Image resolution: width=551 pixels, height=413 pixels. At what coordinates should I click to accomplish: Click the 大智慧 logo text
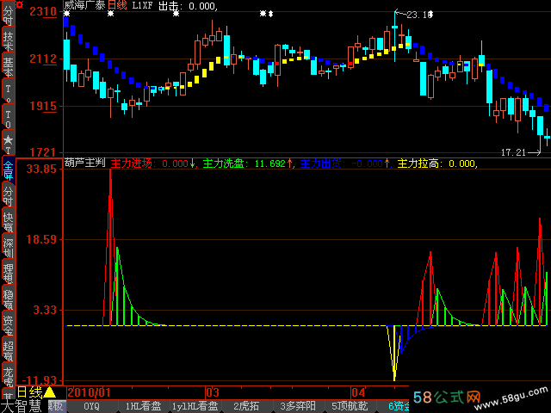point(21,406)
